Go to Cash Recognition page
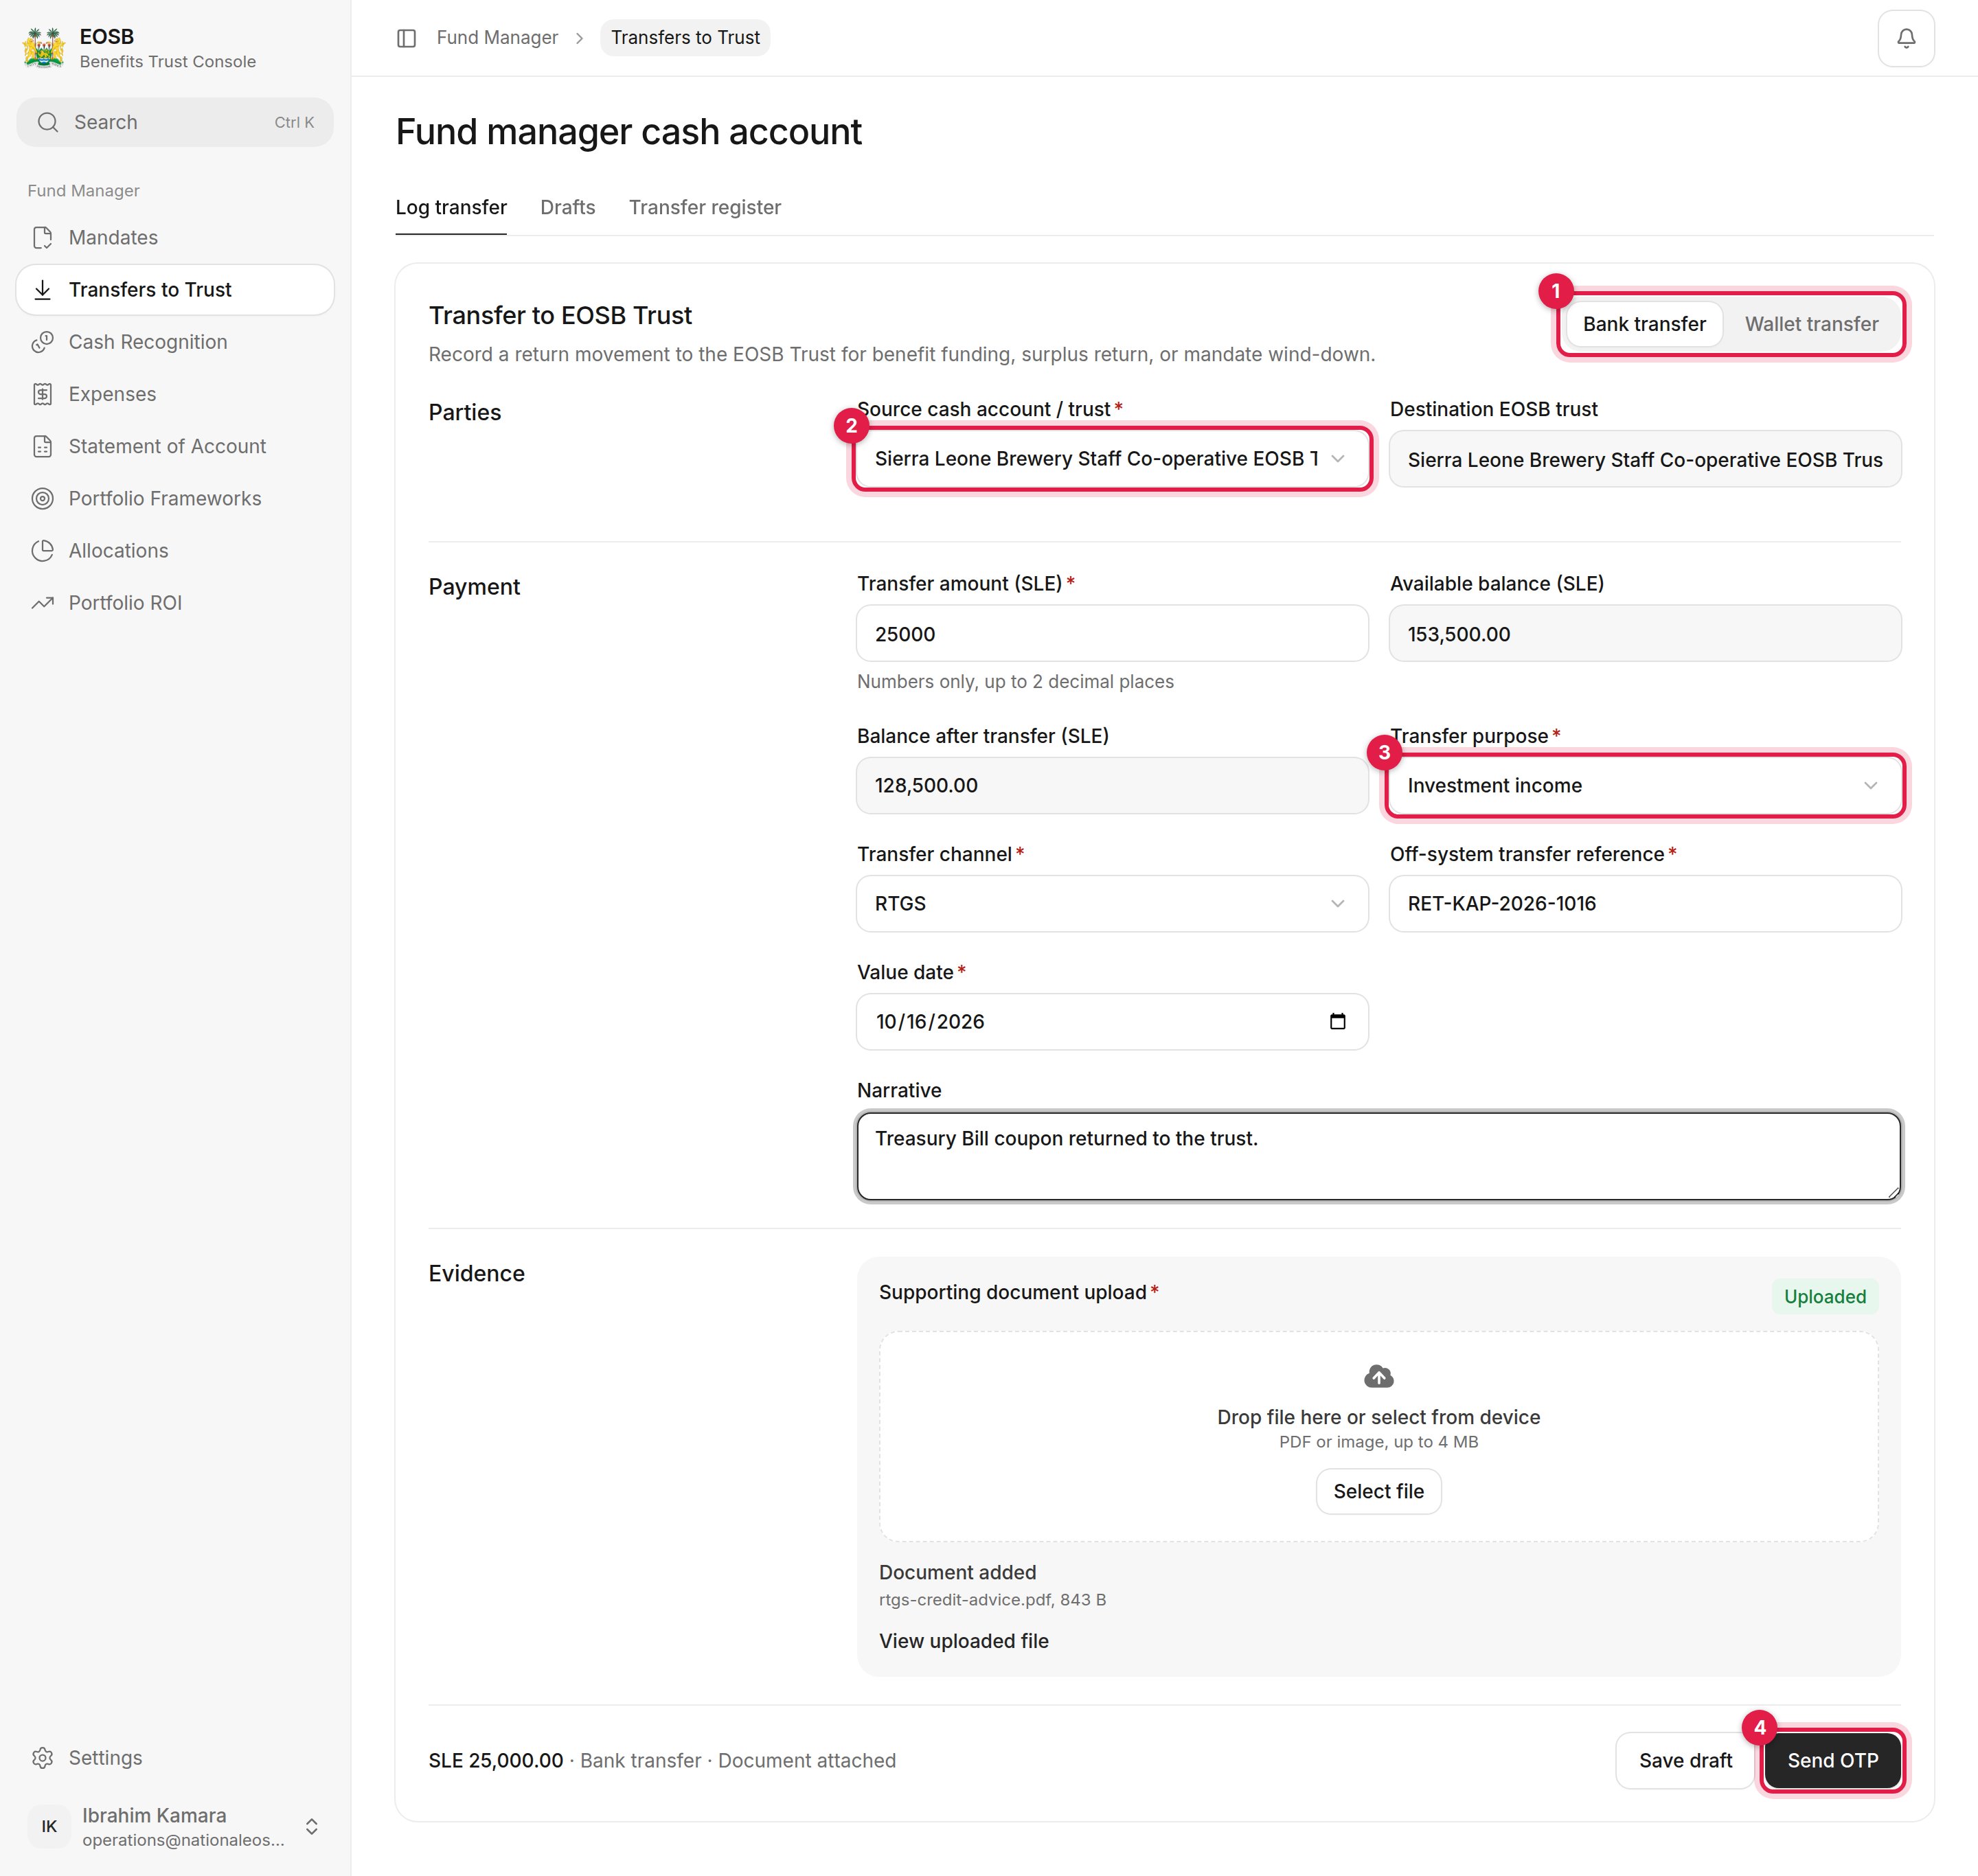 point(175,342)
